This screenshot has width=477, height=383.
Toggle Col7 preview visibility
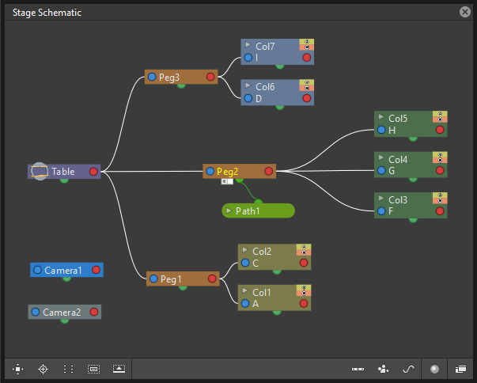(307, 42)
